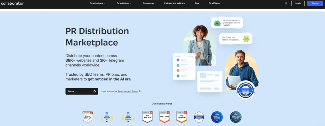Open the For agencies menu item

point(149,3)
